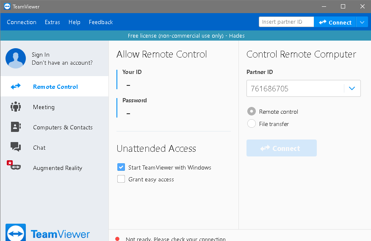Viewport: 371px width, 241px height.
Task: Enable Start TeamViewer with Windows checkbox
Action: click(x=121, y=167)
